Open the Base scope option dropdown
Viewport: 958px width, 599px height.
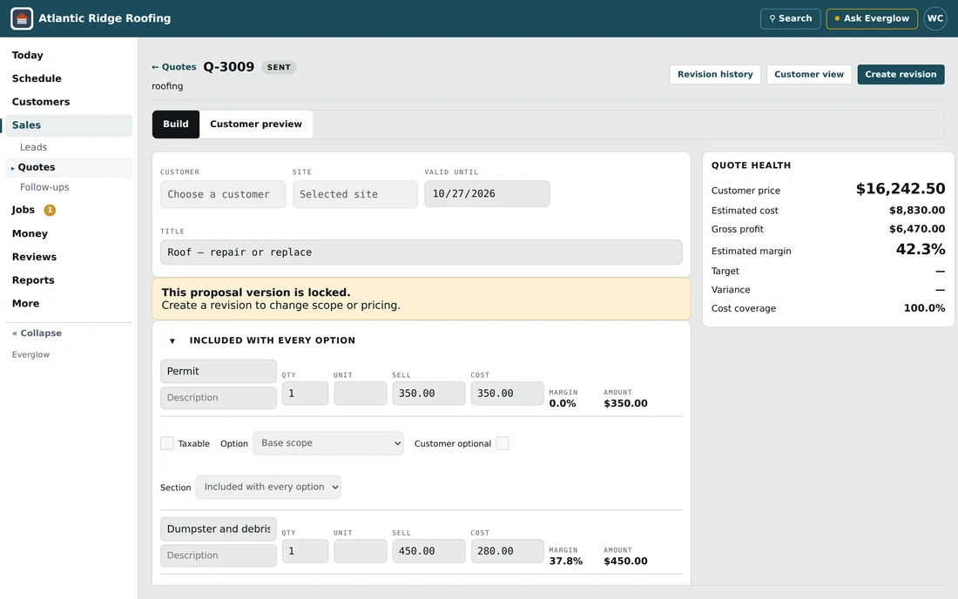pyautogui.click(x=328, y=443)
